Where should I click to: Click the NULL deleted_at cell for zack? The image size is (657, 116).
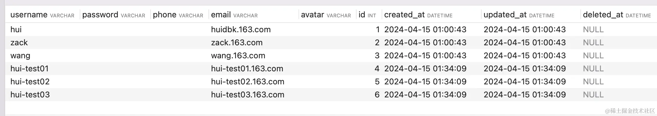click(x=593, y=42)
